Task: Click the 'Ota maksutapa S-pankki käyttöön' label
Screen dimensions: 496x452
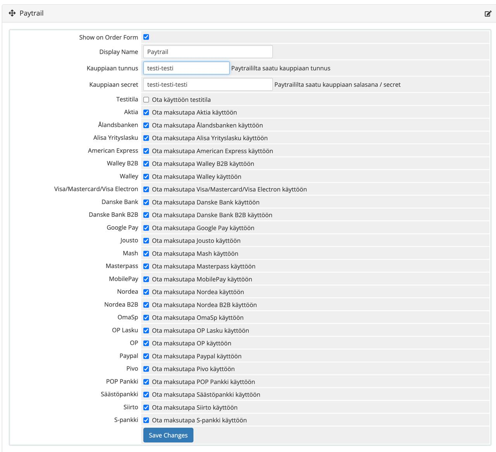Action: click(199, 420)
